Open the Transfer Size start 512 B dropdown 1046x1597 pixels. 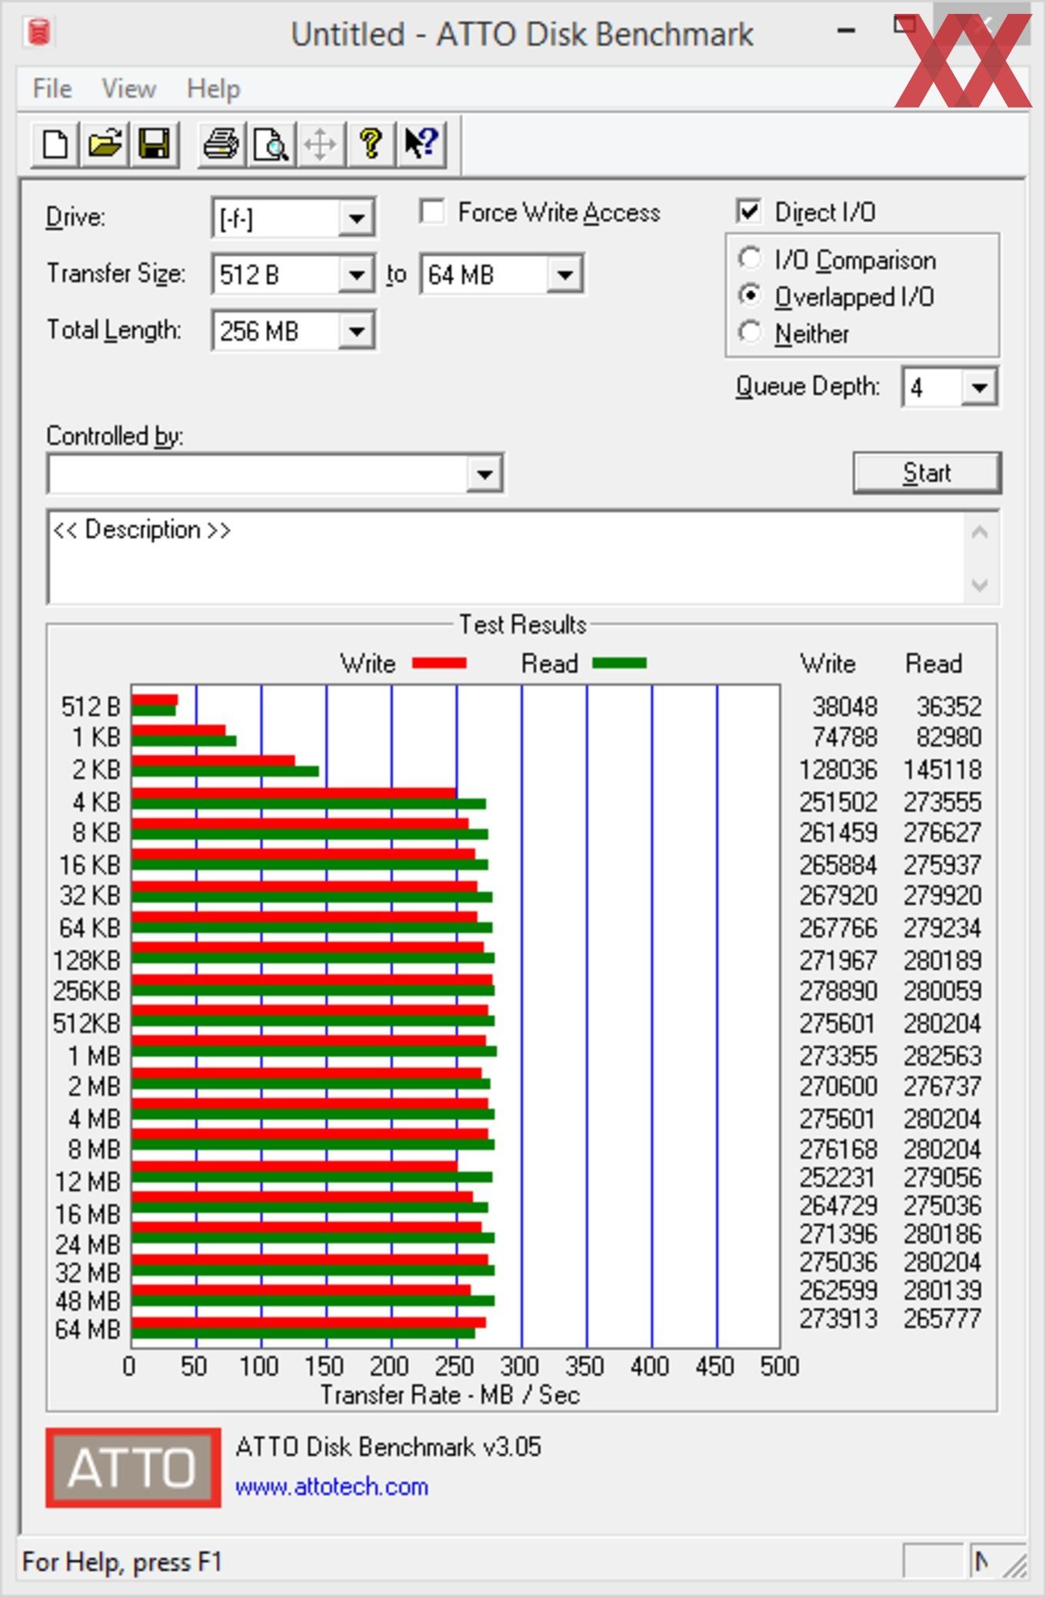[356, 274]
